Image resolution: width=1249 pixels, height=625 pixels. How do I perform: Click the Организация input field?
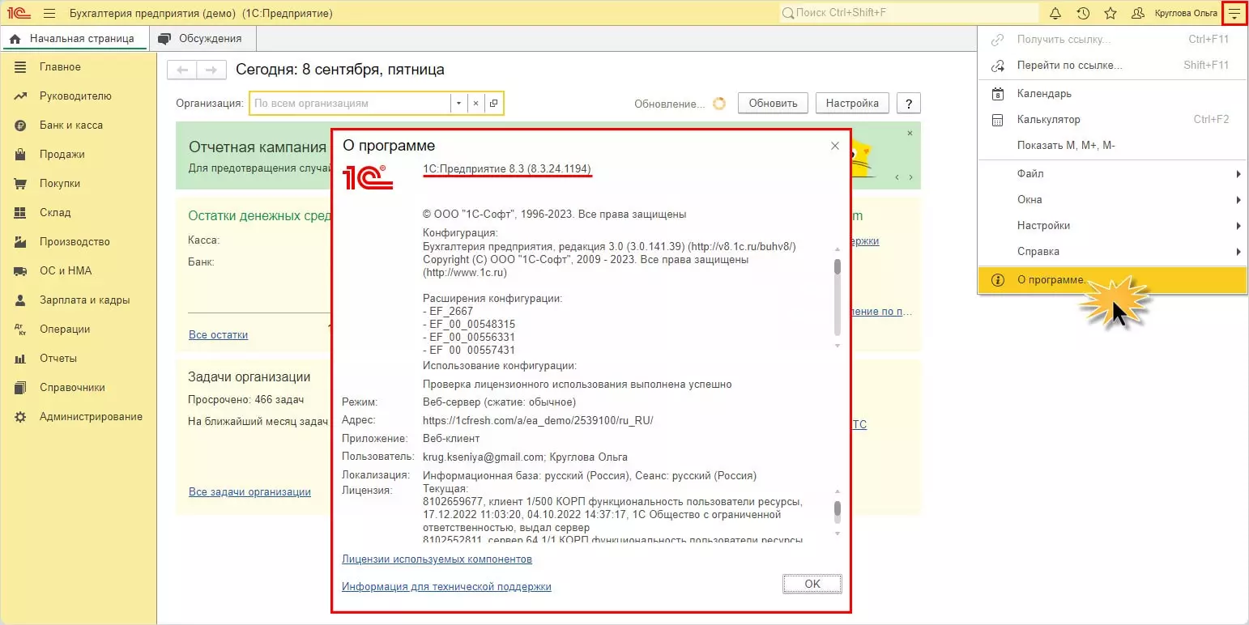pyautogui.click(x=350, y=104)
